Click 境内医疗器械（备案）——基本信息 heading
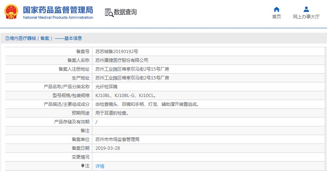327x171 pixels. (46, 38)
